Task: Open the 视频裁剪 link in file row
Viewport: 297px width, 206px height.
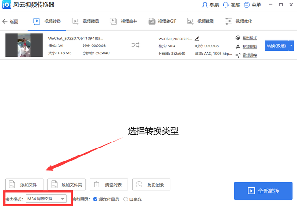Action: [250, 46]
